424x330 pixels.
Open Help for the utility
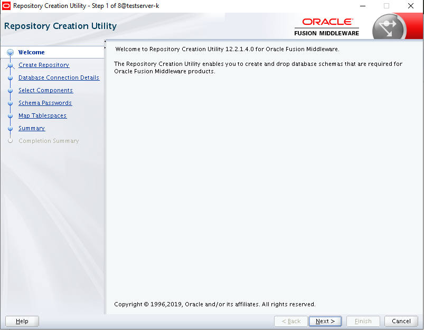22,321
